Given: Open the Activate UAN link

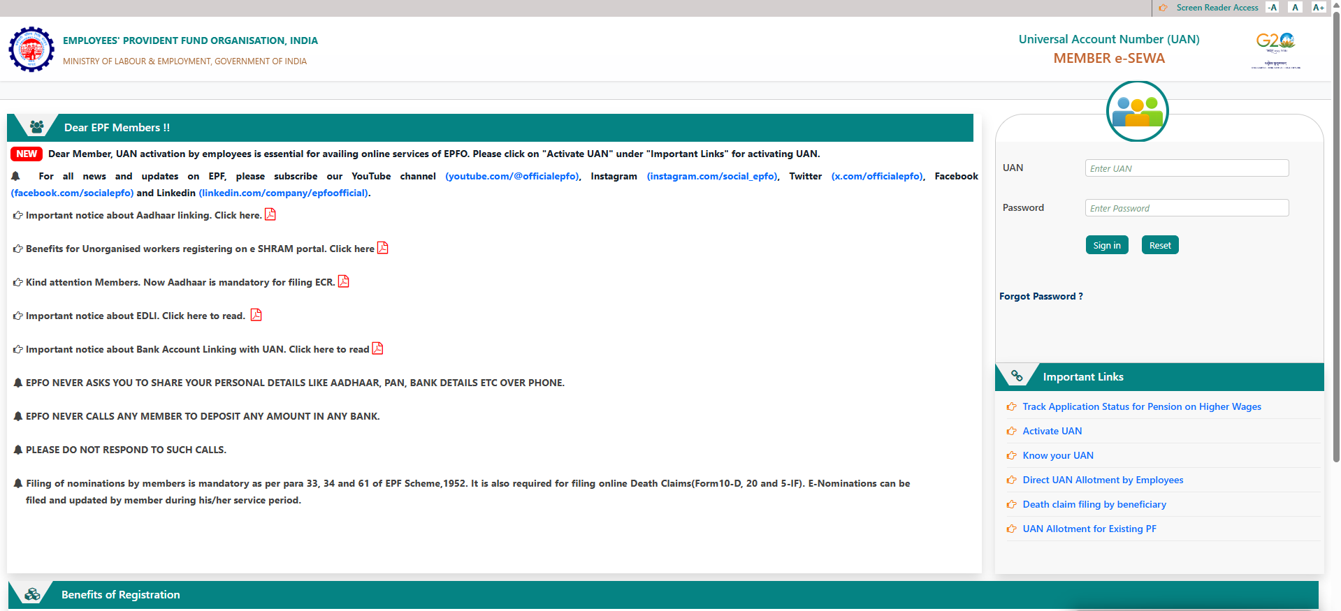Looking at the screenshot, I should point(1052,431).
